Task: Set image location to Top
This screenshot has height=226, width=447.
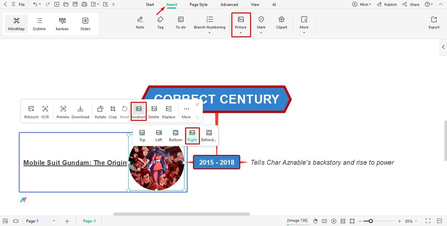Action: coord(142,136)
